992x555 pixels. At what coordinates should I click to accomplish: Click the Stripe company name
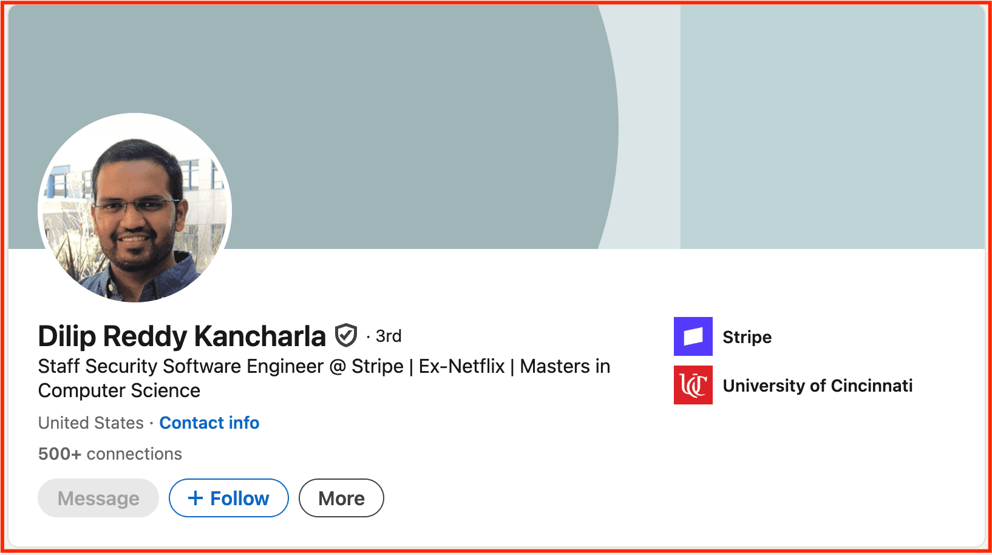[747, 337]
